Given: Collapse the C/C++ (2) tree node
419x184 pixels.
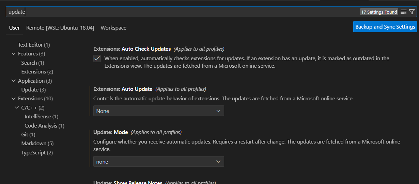Looking at the screenshot, I should coord(17,108).
